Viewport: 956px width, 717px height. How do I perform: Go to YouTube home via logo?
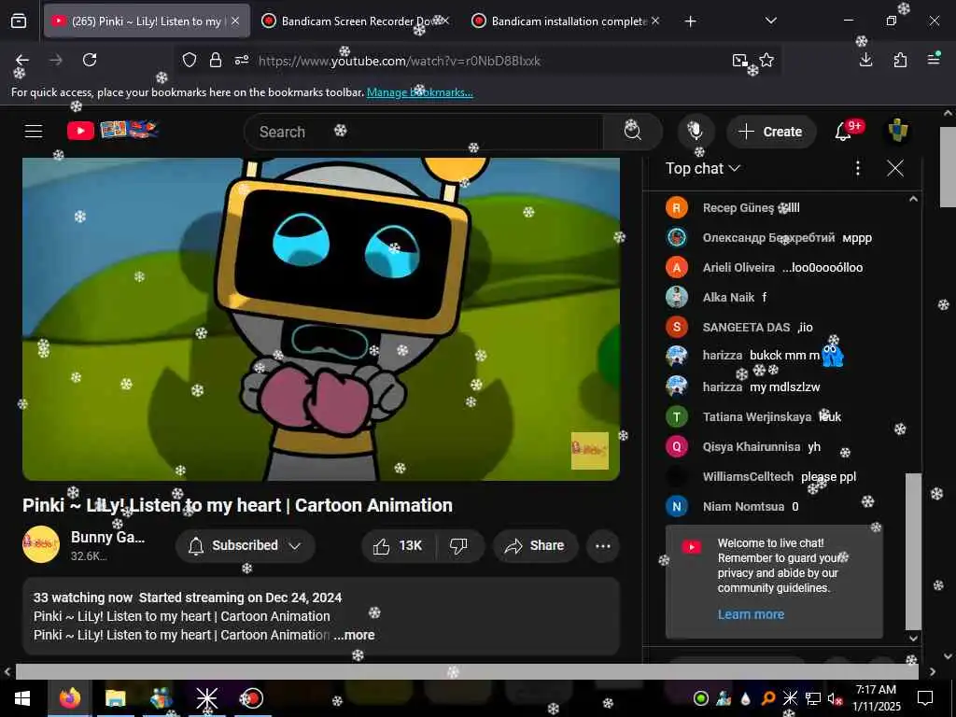coord(113,131)
